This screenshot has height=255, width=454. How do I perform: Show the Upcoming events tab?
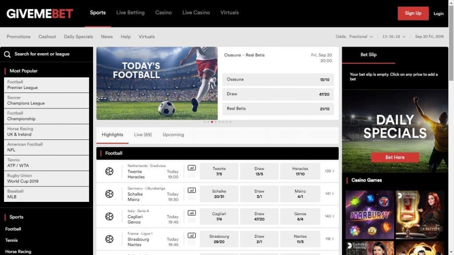pyautogui.click(x=173, y=135)
